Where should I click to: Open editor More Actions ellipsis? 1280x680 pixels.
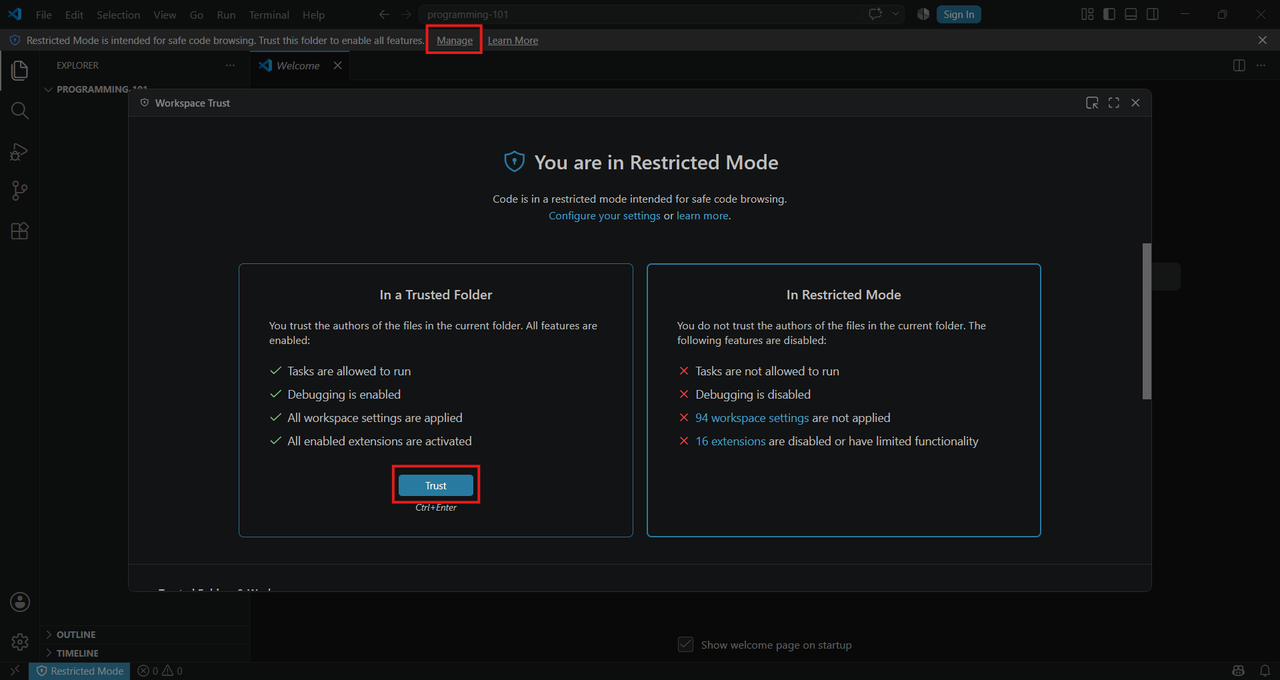click(x=1261, y=65)
